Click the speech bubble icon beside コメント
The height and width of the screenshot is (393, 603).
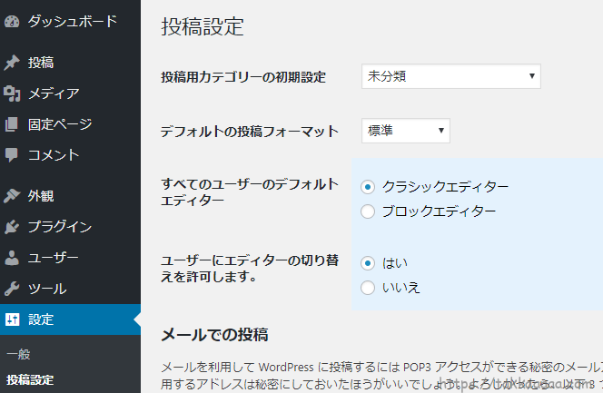[12, 155]
